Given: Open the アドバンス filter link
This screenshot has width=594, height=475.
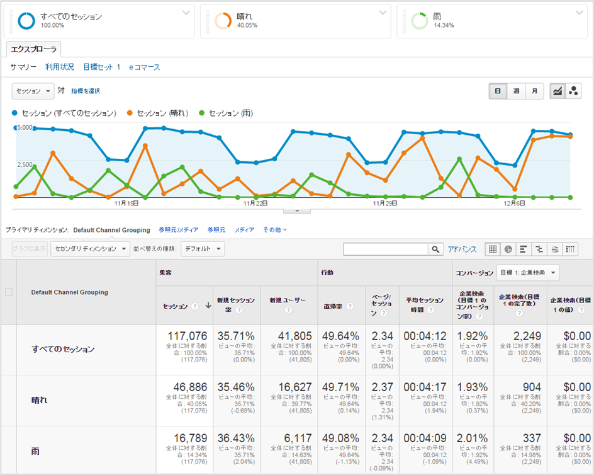Looking at the screenshot, I should tap(462, 249).
